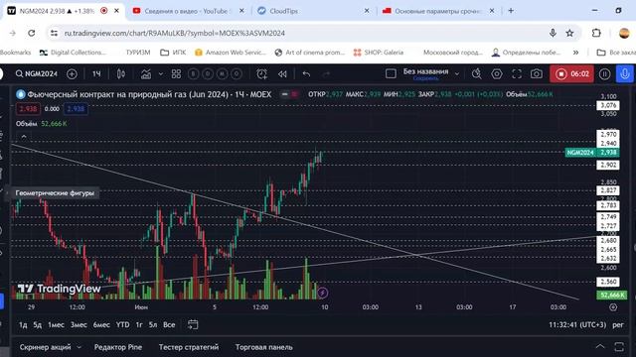Select the 3мес date range
636x357 pixels.
79,324
